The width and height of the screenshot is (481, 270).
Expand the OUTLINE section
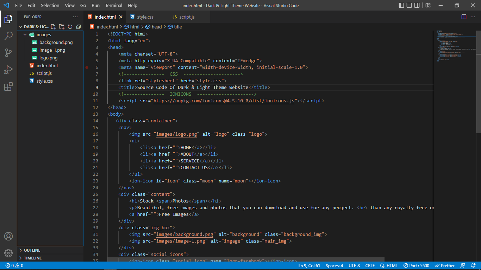point(50,250)
